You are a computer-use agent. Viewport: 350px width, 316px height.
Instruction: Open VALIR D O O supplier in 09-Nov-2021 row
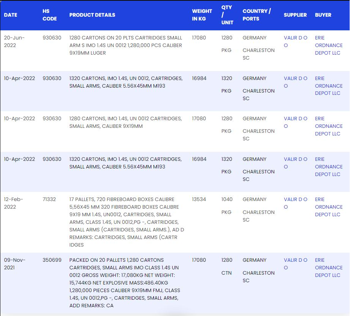pyautogui.click(x=295, y=264)
